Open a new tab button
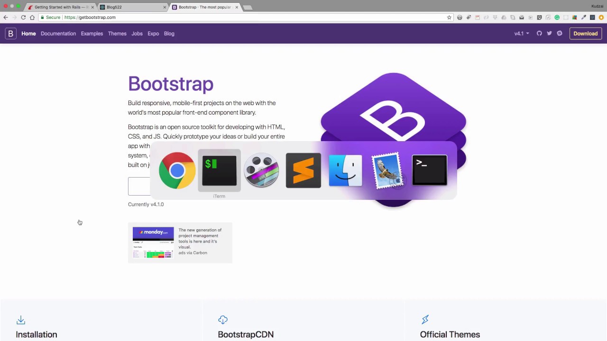607x341 pixels. [248, 7]
